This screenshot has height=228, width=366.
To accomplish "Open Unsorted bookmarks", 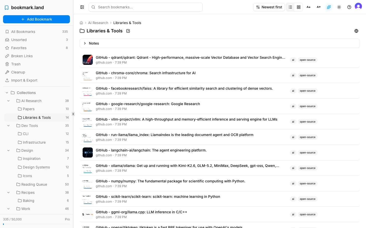I will tap(36, 40).
